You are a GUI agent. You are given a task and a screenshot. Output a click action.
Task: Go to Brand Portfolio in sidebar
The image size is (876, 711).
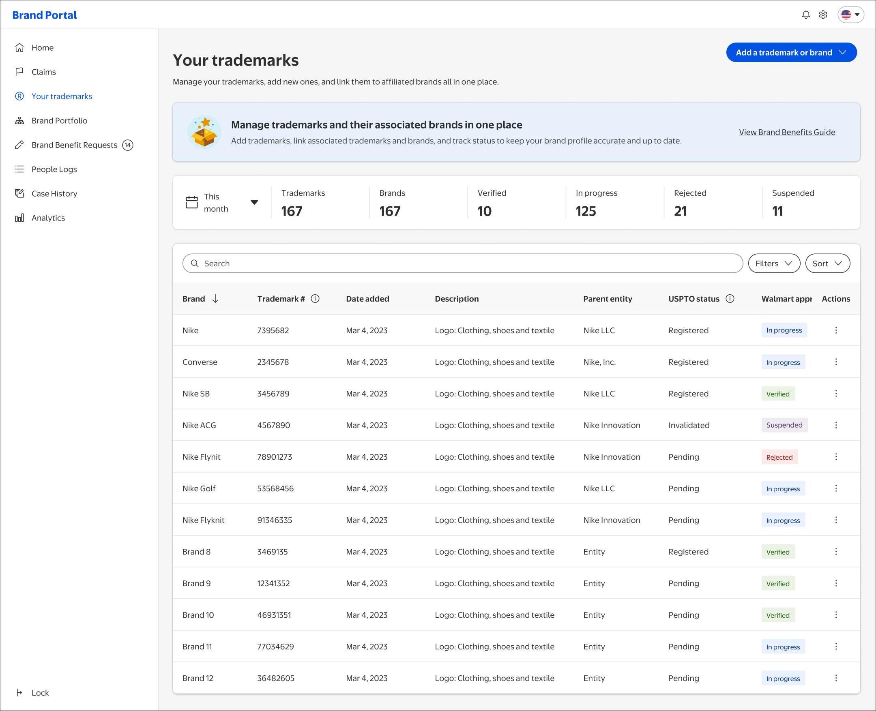coord(59,120)
